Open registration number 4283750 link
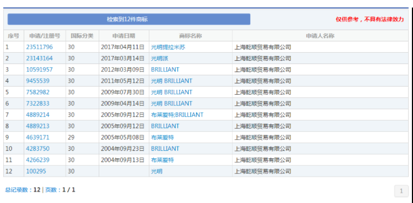The height and width of the screenshot is (203, 413). click(x=38, y=149)
